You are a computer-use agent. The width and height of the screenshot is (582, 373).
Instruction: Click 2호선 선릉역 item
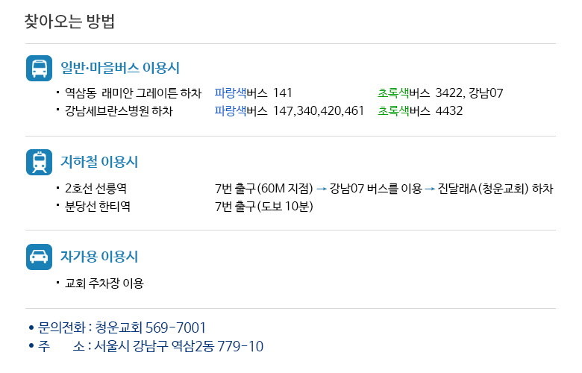pyautogui.click(x=96, y=189)
